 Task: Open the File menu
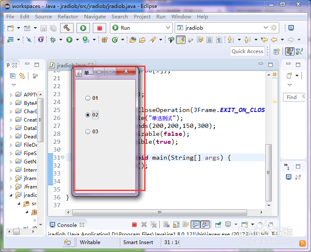pos(10,17)
